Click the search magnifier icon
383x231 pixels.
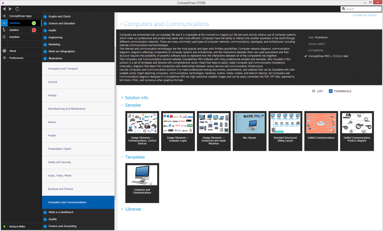click(x=344, y=9)
